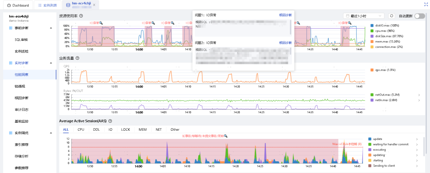The width and height of the screenshot is (430, 173).
Task: Turn on the 自动更新 switch
Action: point(420,16)
